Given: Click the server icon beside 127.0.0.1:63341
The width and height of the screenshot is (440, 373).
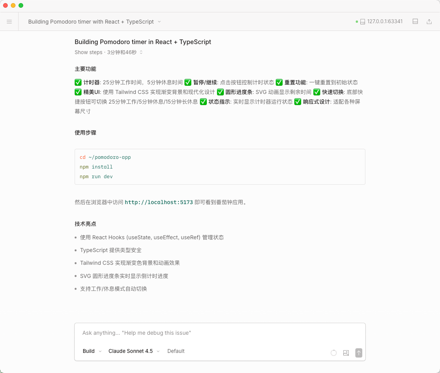Looking at the screenshot, I should pyautogui.click(x=362, y=22).
